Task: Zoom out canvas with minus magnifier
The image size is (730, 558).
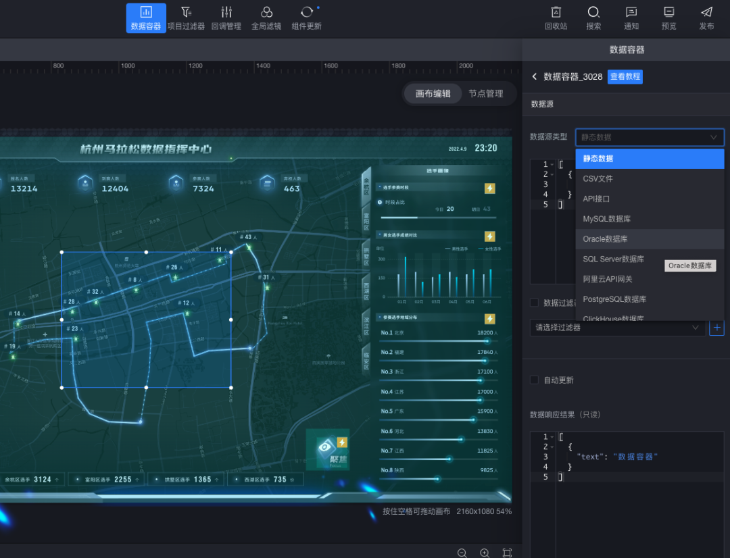Action: tap(462, 553)
